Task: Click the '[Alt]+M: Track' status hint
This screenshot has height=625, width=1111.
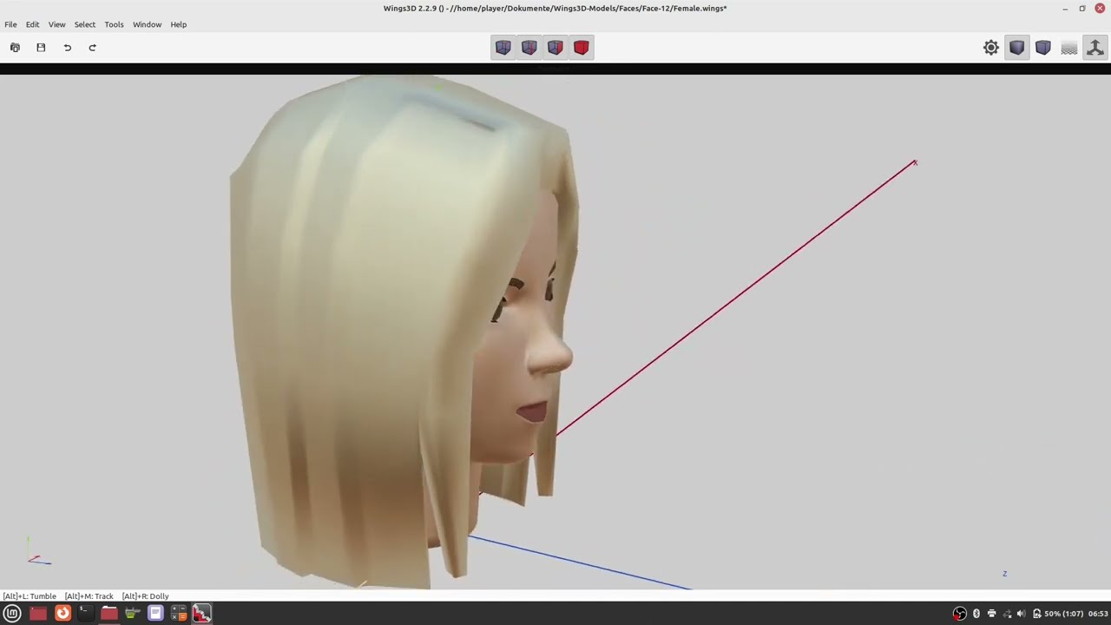Action: coord(89,596)
